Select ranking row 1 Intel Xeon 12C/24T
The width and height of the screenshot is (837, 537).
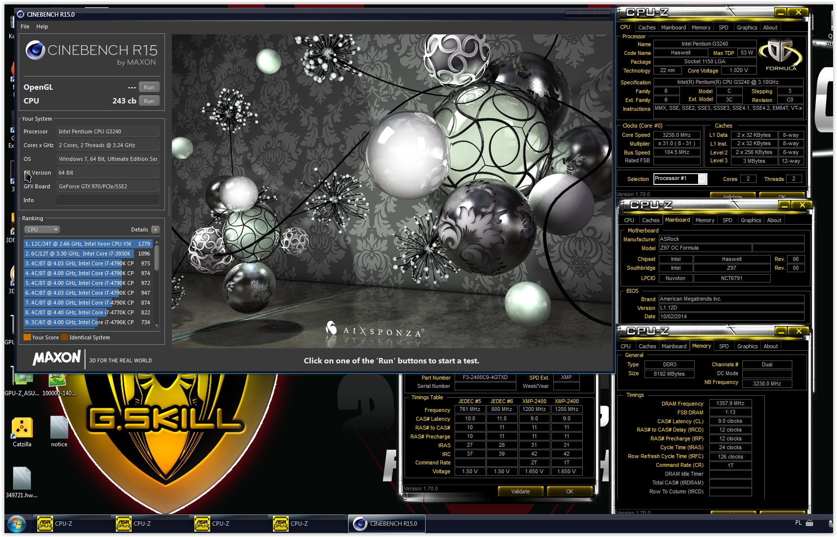click(88, 244)
